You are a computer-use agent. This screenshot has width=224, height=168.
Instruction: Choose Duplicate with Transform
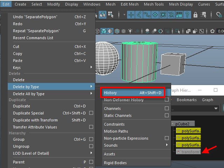(51, 120)
